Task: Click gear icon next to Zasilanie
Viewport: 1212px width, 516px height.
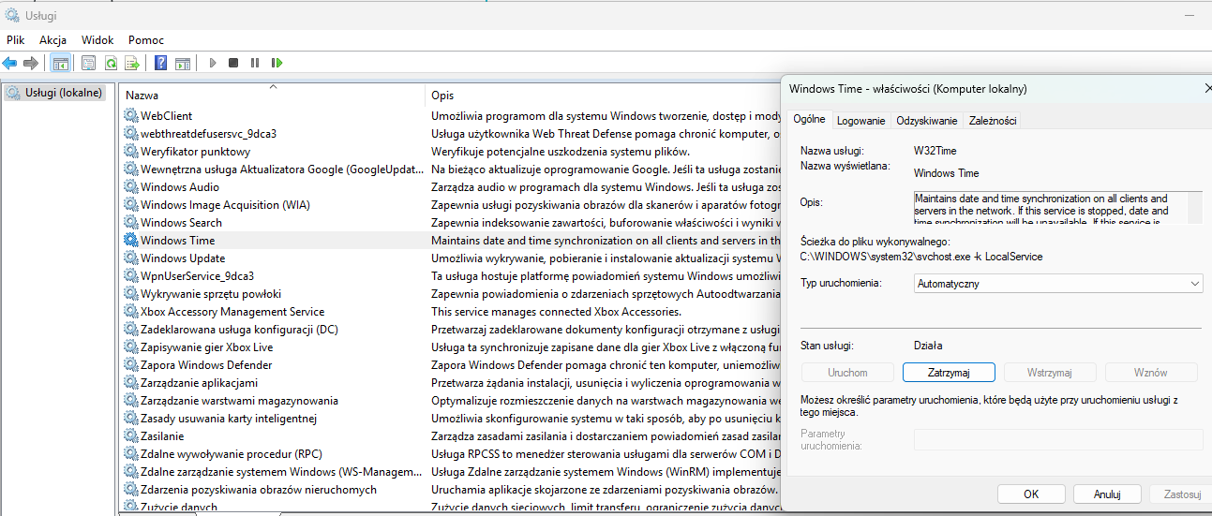Action: [130, 436]
